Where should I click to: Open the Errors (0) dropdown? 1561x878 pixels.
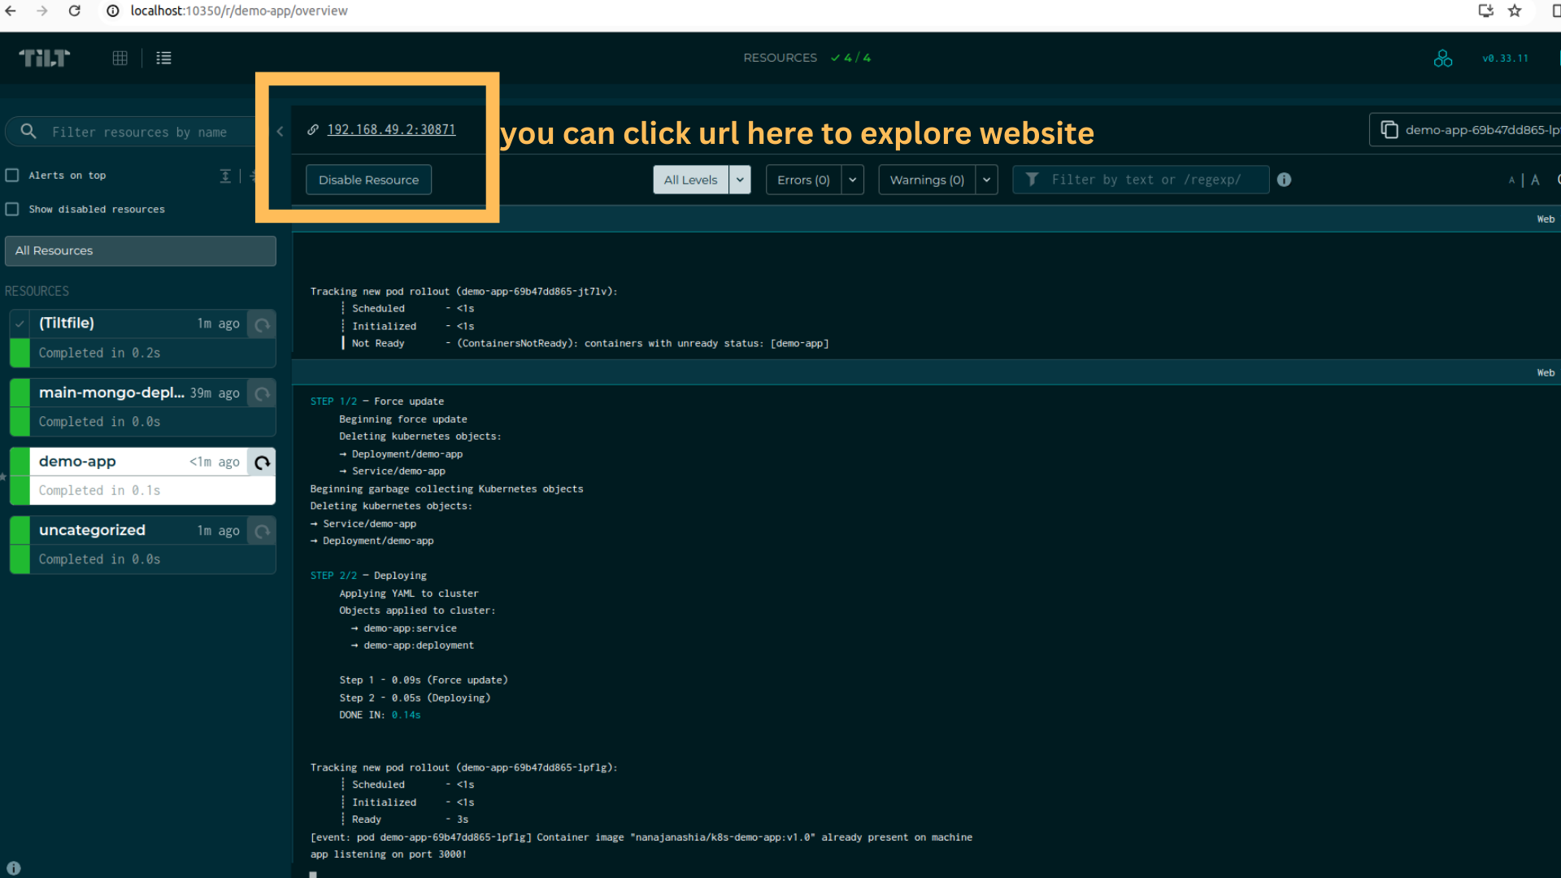point(852,180)
